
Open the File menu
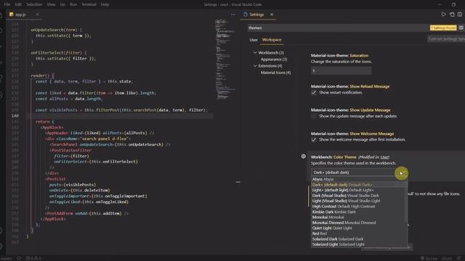point(7,4)
